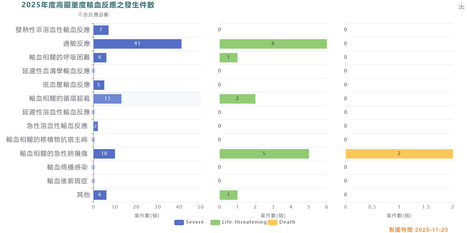Click the Life-threatening bar showing 5

(x=264, y=154)
